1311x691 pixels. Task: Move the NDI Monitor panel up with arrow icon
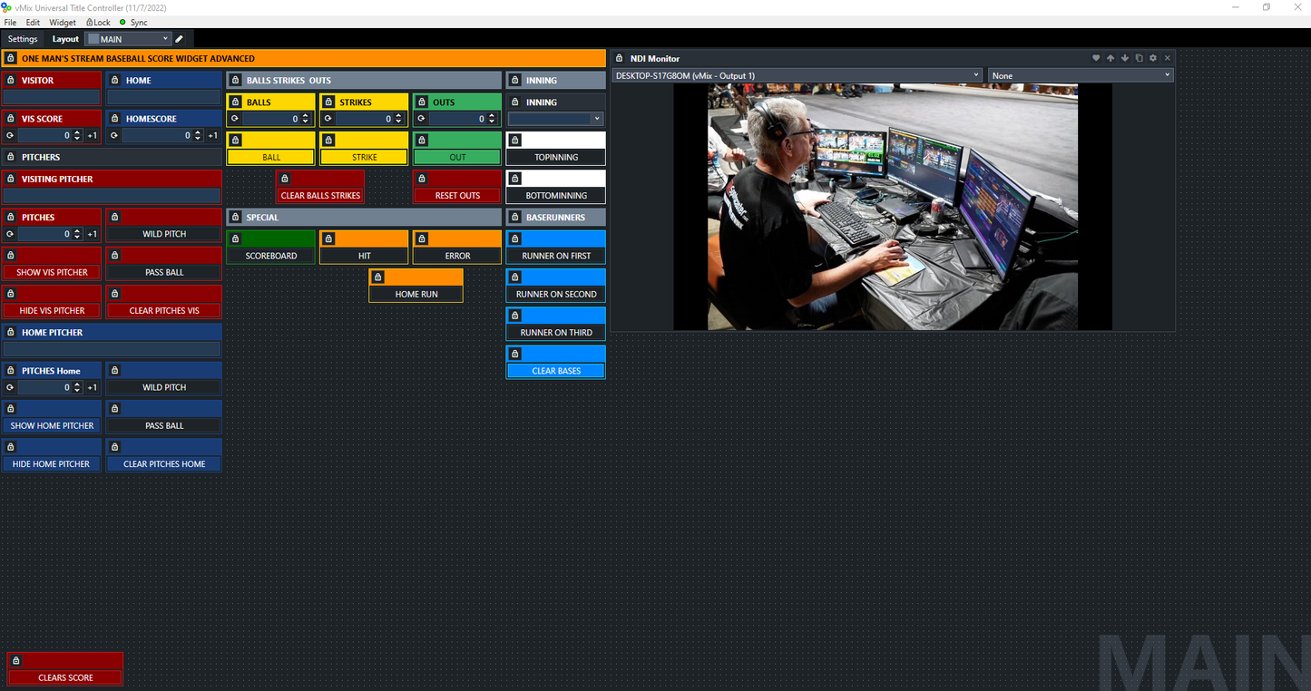pos(1110,58)
